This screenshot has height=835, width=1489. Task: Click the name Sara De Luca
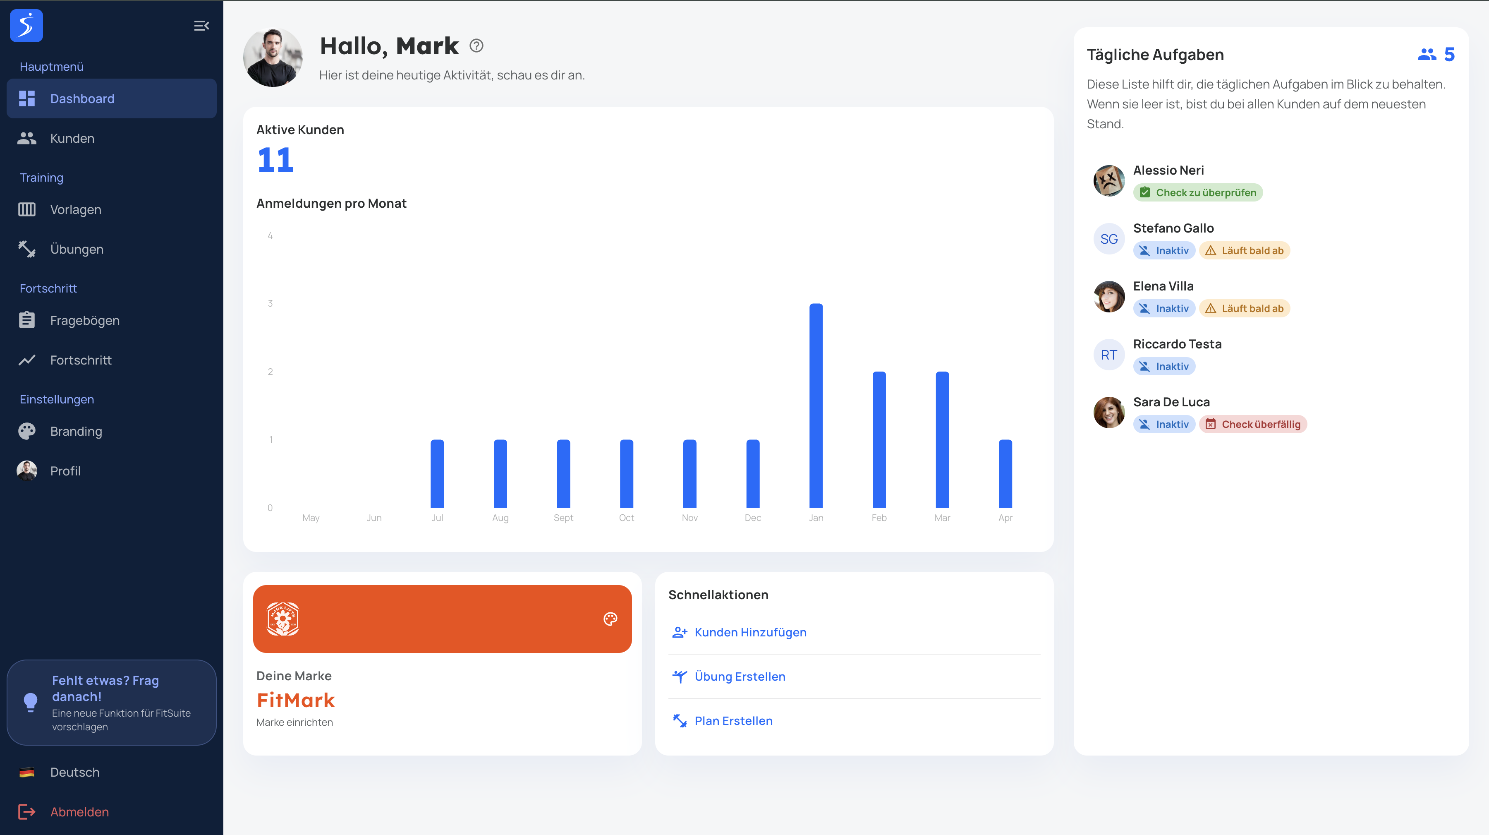pyautogui.click(x=1171, y=402)
